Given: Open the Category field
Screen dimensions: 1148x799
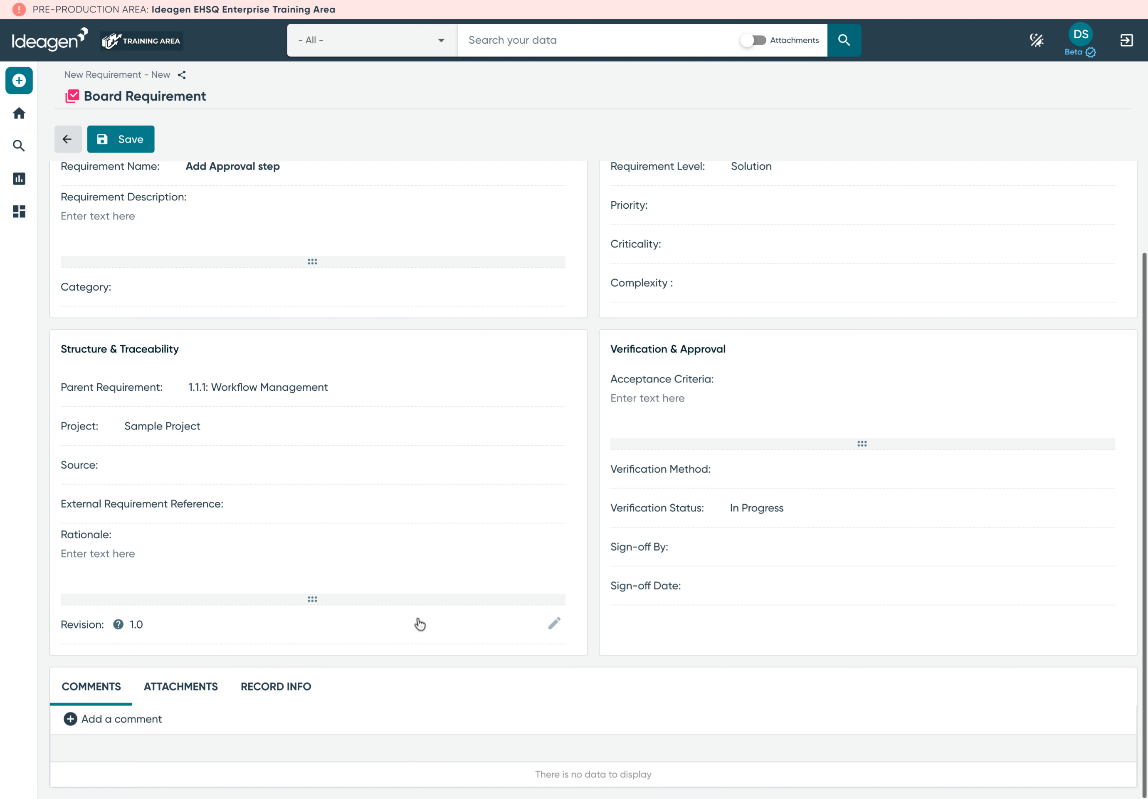Looking at the screenshot, I should pyautogui.click(x=313, y=288).
